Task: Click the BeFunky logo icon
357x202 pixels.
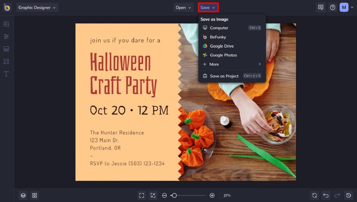Action: (7, 8)
